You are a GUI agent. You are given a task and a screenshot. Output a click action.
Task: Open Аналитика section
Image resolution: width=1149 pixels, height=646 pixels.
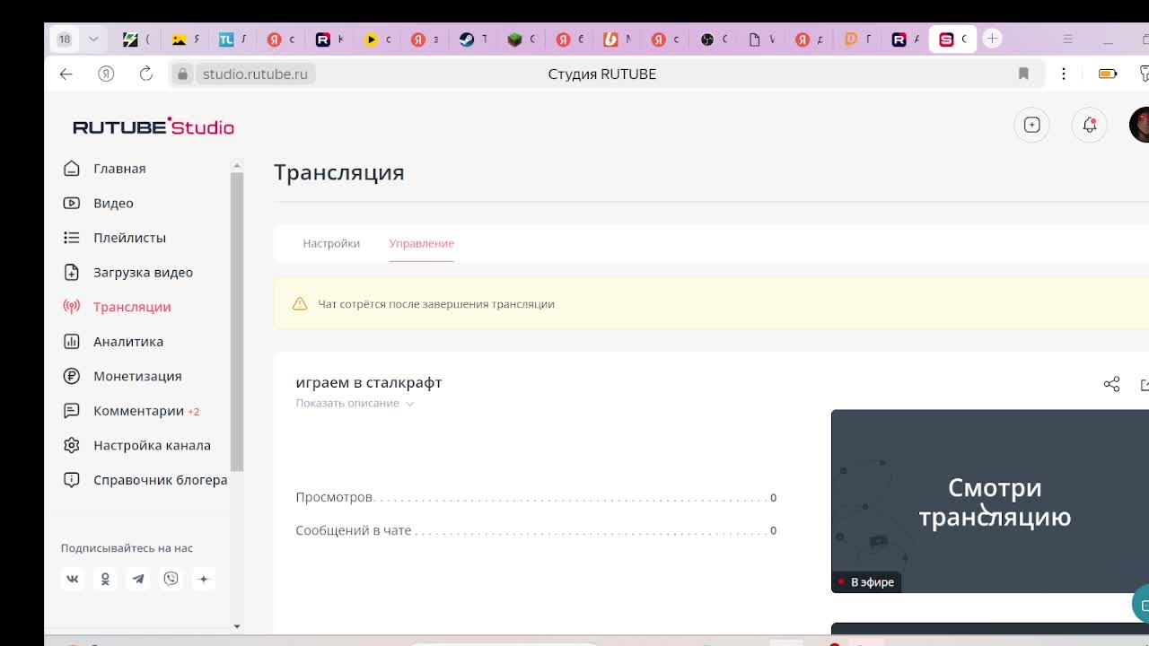[127, 341]
